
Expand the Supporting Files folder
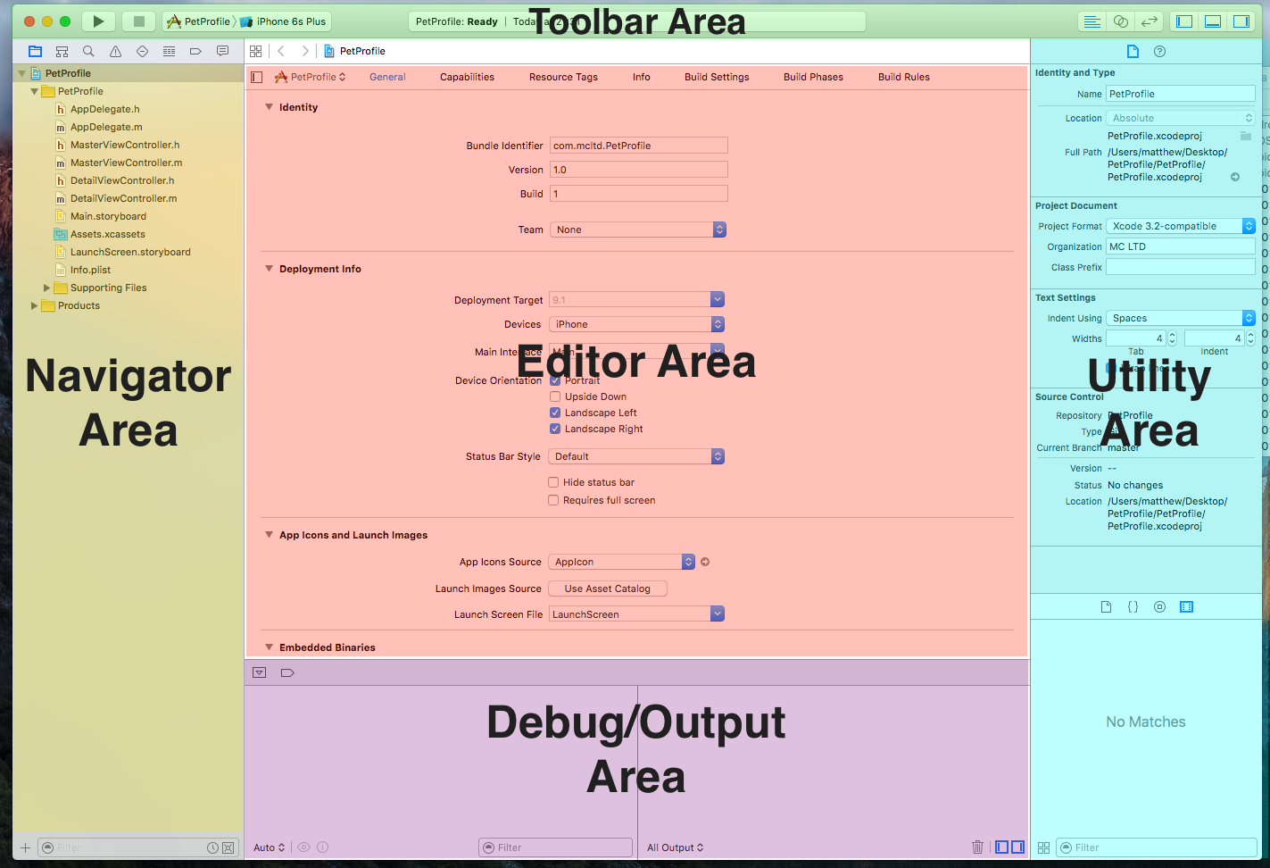[46, 288]
